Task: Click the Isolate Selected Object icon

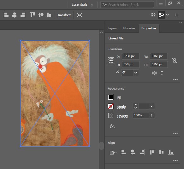Action: [x=80, y=15]
